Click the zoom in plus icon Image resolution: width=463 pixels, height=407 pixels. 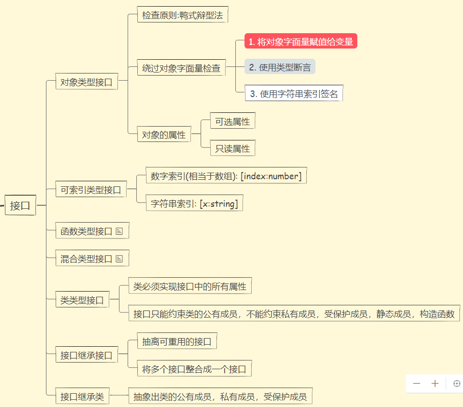(434, 384)
